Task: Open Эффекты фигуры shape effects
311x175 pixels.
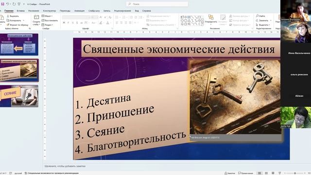Action: pos(240,25)
